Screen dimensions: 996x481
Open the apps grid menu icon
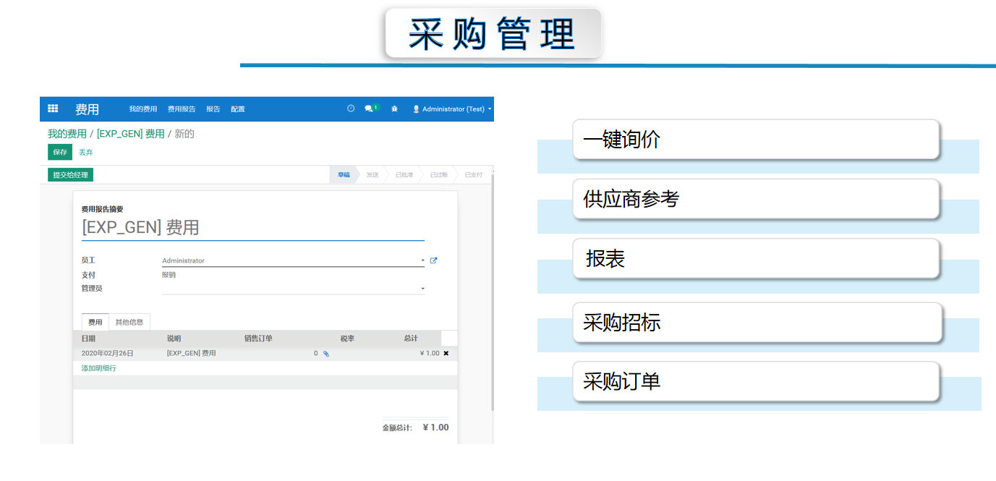coord(53,108)
